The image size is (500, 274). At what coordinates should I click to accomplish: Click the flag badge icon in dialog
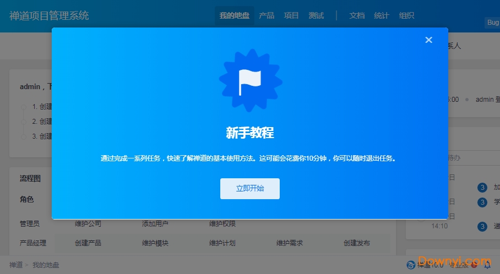[x=250, y=83]
